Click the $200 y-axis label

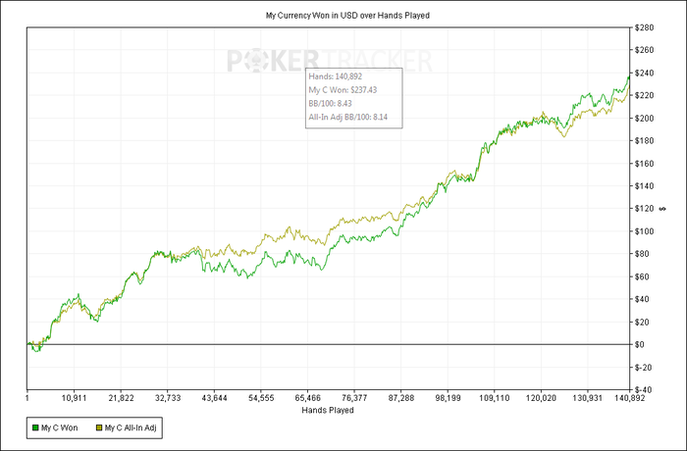pyautogui.click(x=644, y=119)
